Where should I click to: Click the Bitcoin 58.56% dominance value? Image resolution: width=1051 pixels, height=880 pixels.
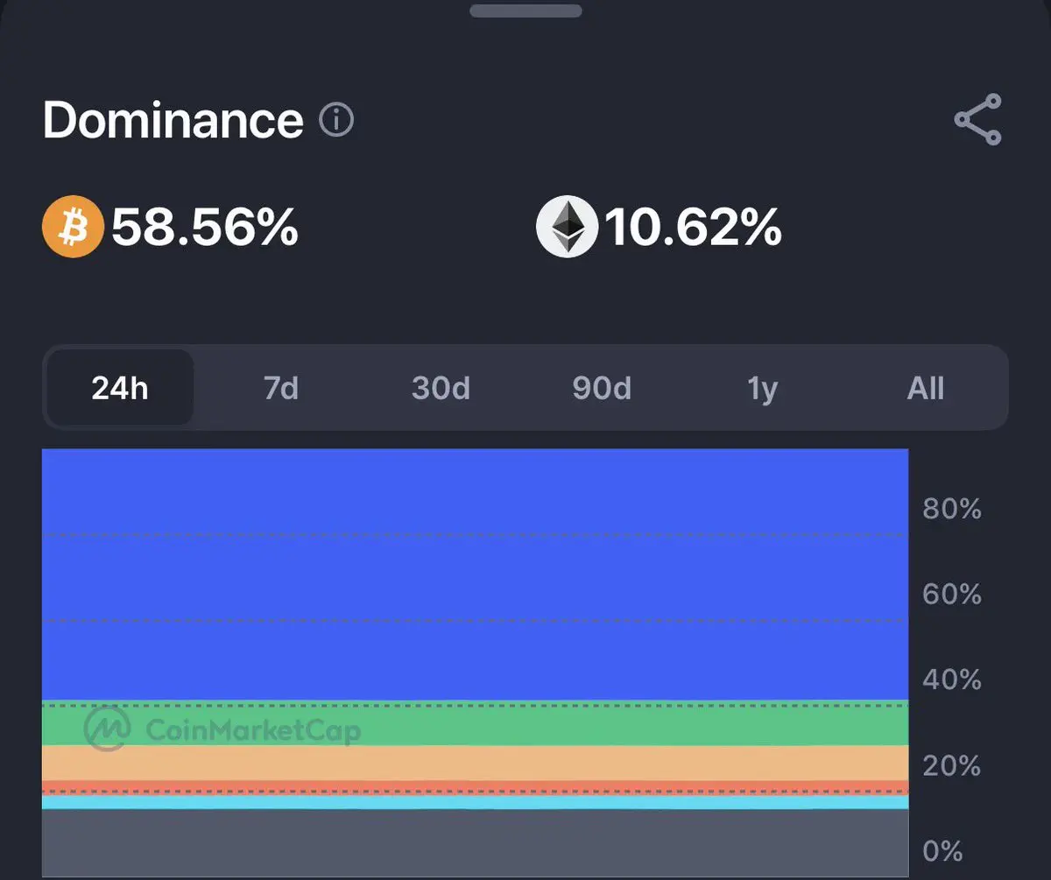coord(205,227)
